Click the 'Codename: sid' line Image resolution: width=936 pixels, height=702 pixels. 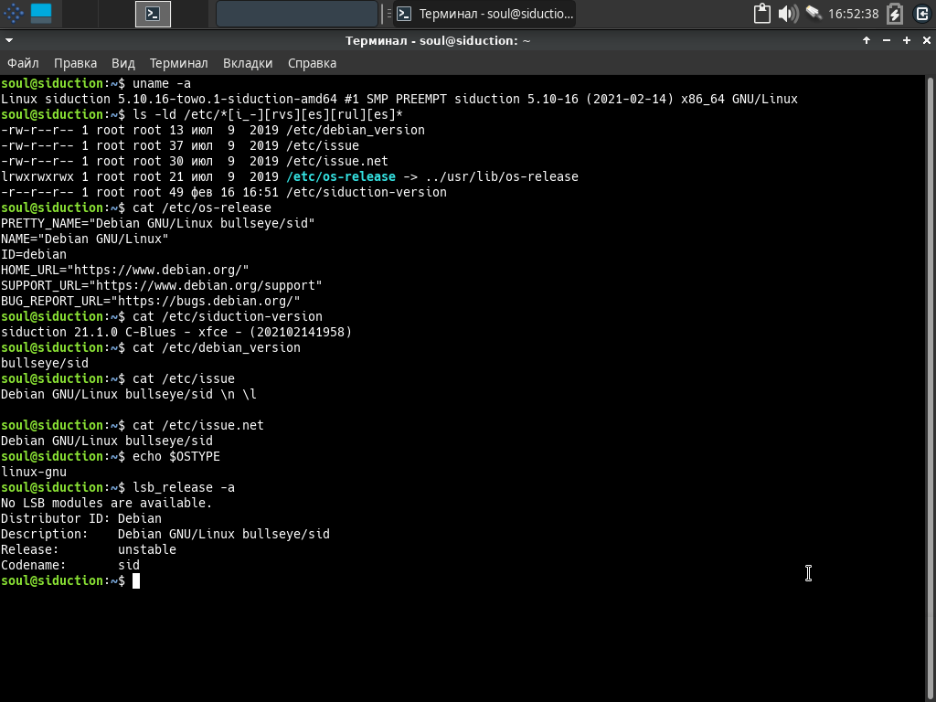pos(69,565)
